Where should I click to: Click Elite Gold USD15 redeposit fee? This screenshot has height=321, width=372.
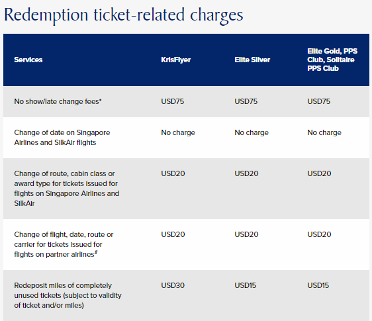[318, 285]
